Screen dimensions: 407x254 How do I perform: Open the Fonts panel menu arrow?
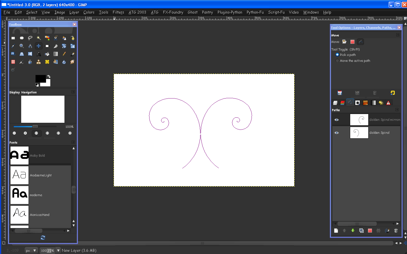coord(73,142)
